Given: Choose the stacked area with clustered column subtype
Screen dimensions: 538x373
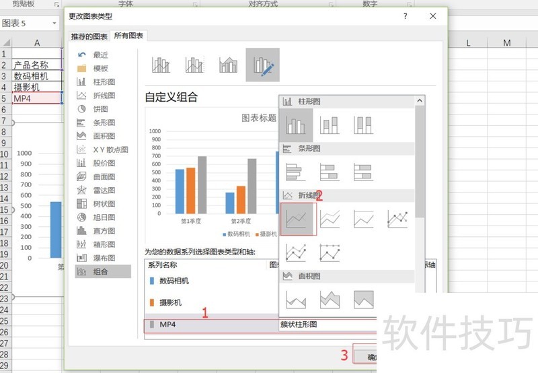Looking at the screenshot, I should click(229, 65).
